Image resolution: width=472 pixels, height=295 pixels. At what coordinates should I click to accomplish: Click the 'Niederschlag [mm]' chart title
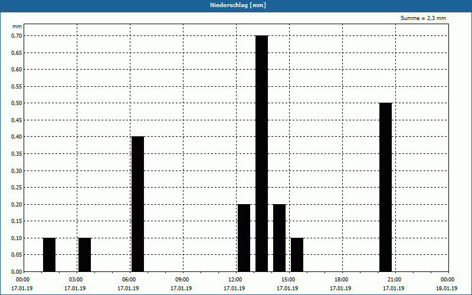click(238, 5)
